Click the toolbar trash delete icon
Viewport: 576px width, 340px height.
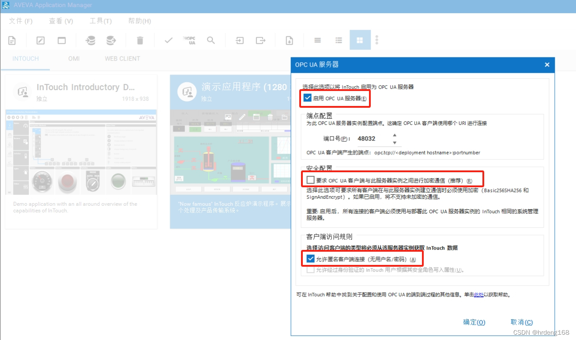pyautogui.click(x=140, y=41)
